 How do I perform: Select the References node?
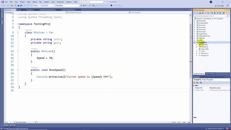(x=205, y=47)
